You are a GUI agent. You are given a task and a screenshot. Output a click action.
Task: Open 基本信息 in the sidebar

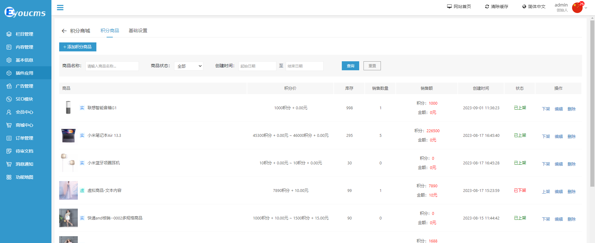tap(26, 60)
